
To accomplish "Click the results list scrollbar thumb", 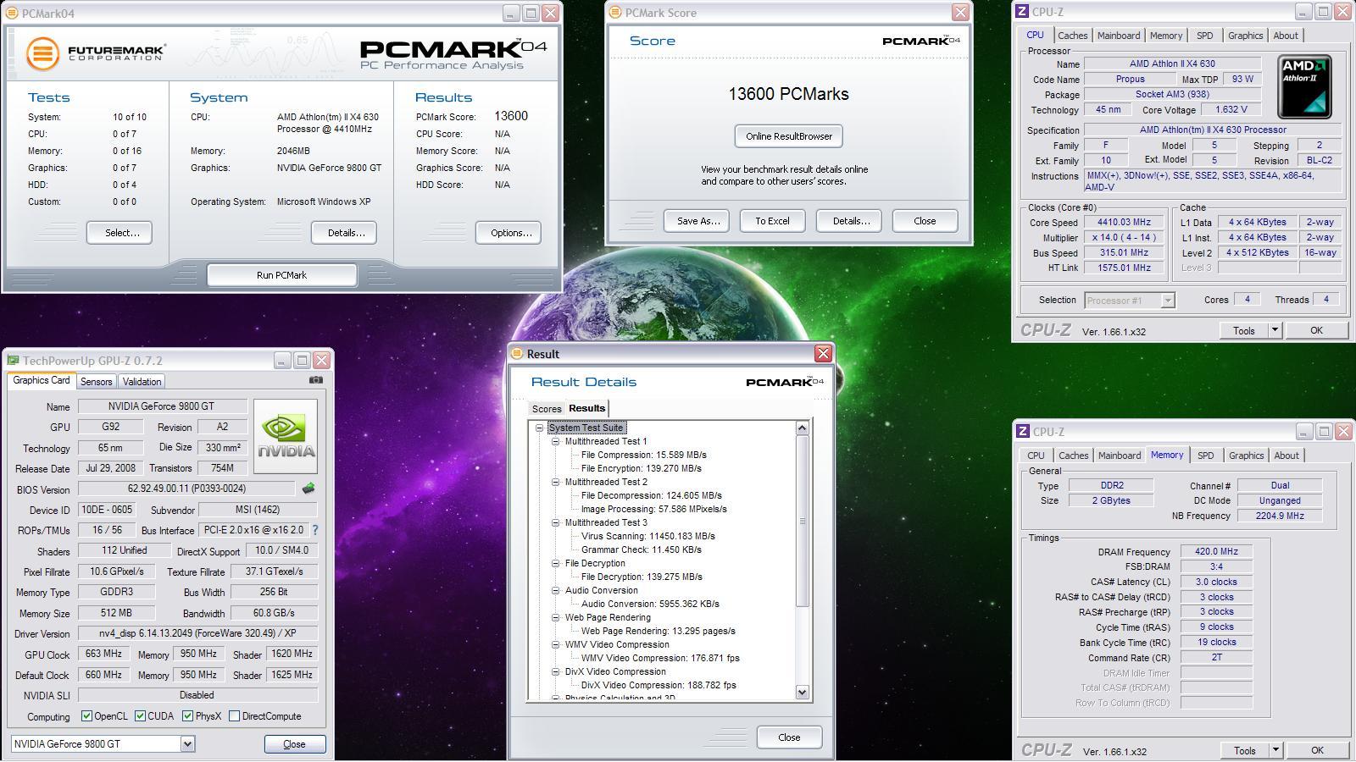I will pos(803,521).
